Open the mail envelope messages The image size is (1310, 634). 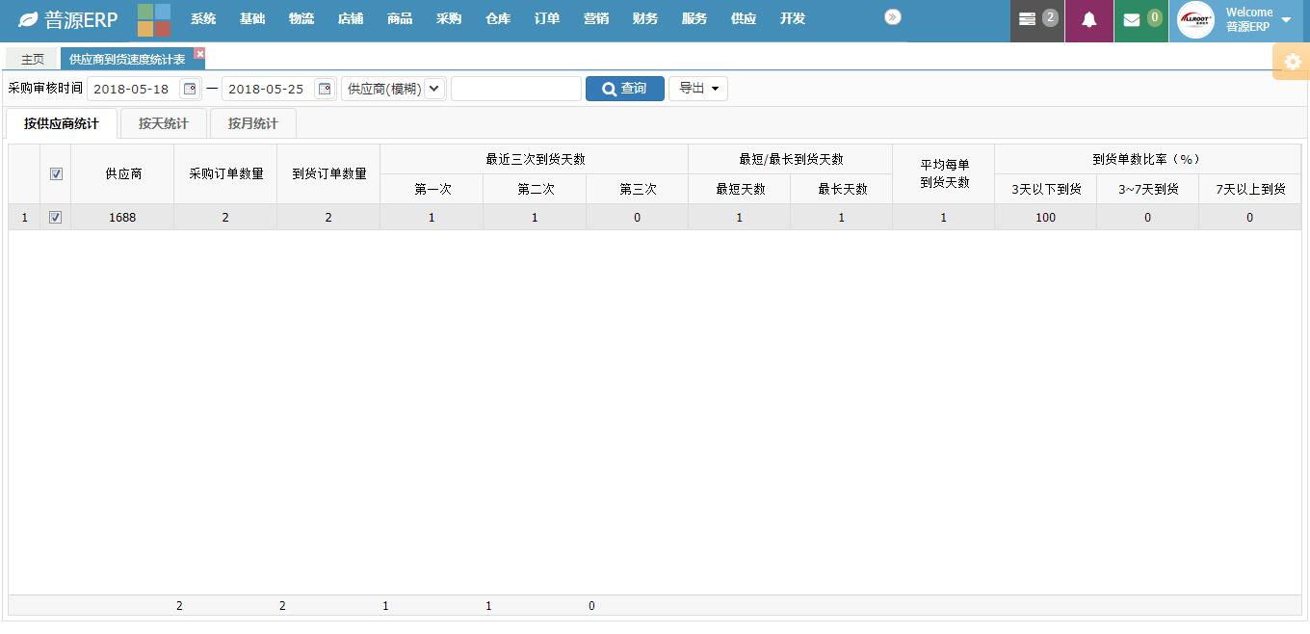click(1141, 20)
